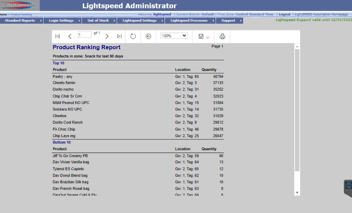Open Lightspeed Processes menu
The width and height of the screenshot is (352, 213).
(x=190, y=20)
